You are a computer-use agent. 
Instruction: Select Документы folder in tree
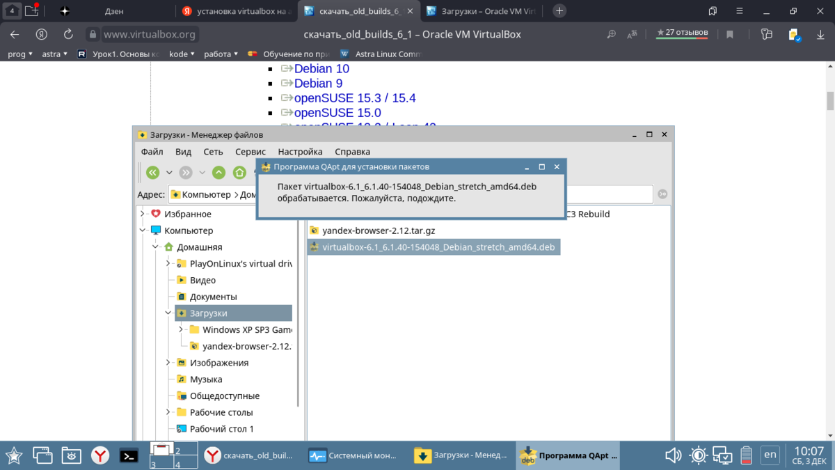click(x=214, y=297)
